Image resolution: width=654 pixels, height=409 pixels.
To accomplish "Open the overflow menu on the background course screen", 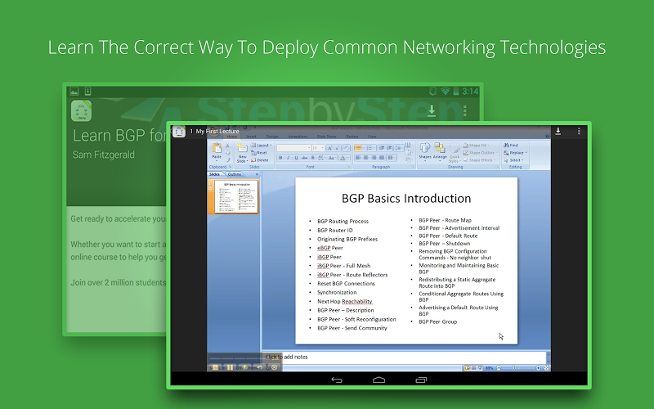I will coord(465,110).
